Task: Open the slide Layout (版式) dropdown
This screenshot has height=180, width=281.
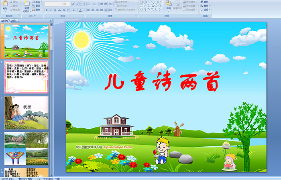Action: 37,2
